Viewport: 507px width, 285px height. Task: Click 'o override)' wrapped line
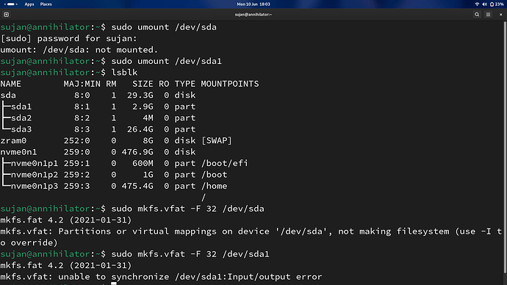click(x=29, y=242)
